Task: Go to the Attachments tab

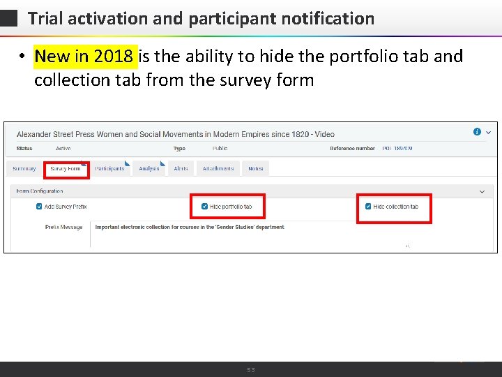Action: 218,168
